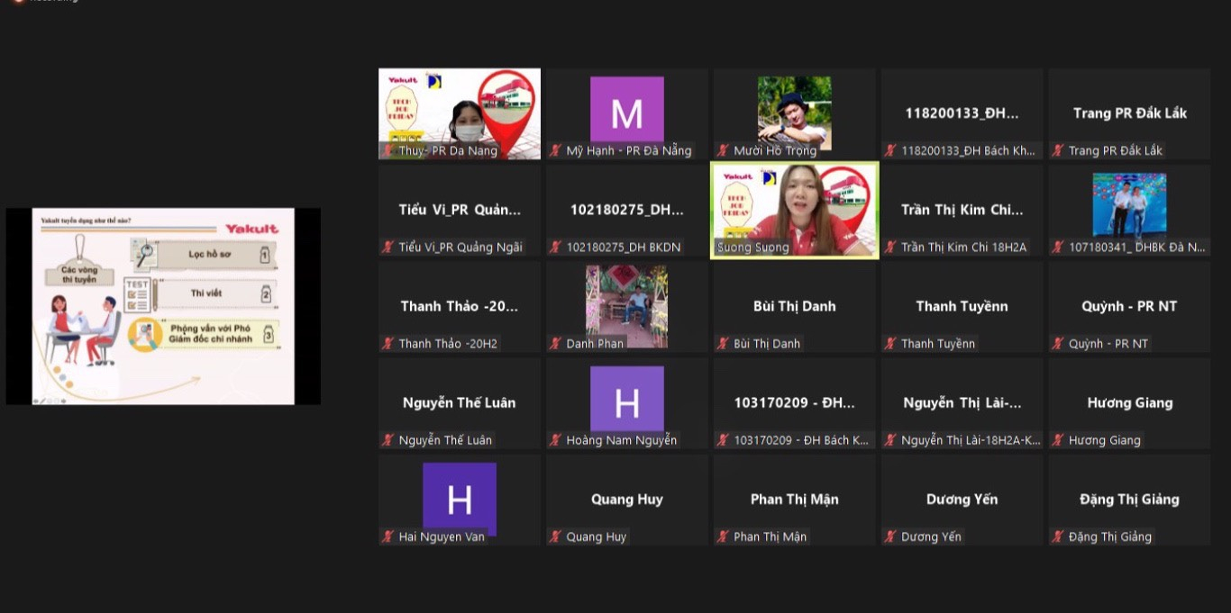Select the muted mic icon for 107180341_ ĐHBK
Screen dimensions: 1231x613
pyautogui.click(x=1058, y=248)
